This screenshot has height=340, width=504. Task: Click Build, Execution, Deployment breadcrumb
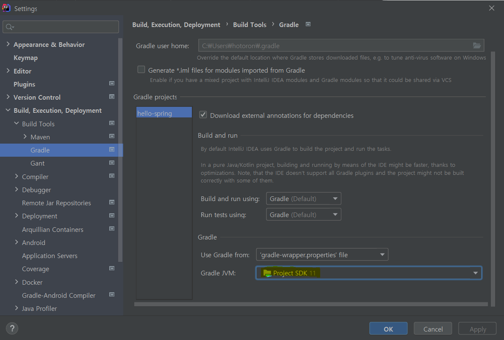click(176, 24)
